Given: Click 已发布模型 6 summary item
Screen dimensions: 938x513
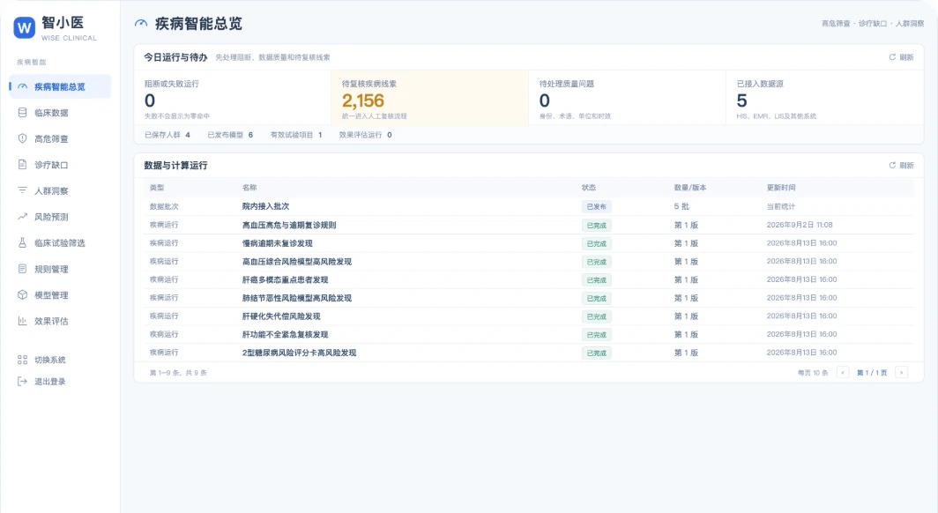Looking at the screenshot, I should coord(230,135).
